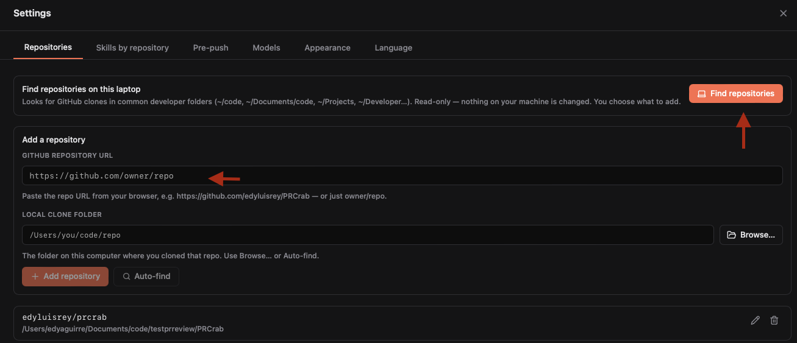Click the 'Find repositories on this laptop' heading
Viewport: 797px width, 343px height.
coord(81,89)
